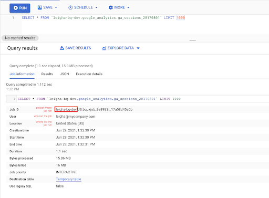Screen dimensions: 269x198
Task: Click the Bytes billed value 16 MB
Action: point(61,165)
